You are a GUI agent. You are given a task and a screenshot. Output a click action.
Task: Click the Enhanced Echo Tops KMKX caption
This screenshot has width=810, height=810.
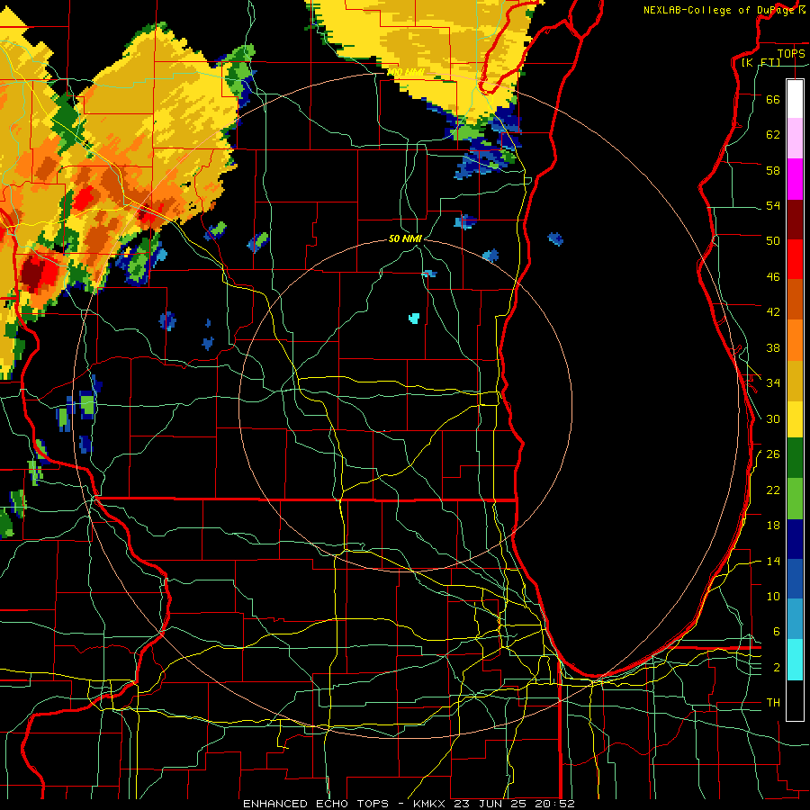[409, 804]
